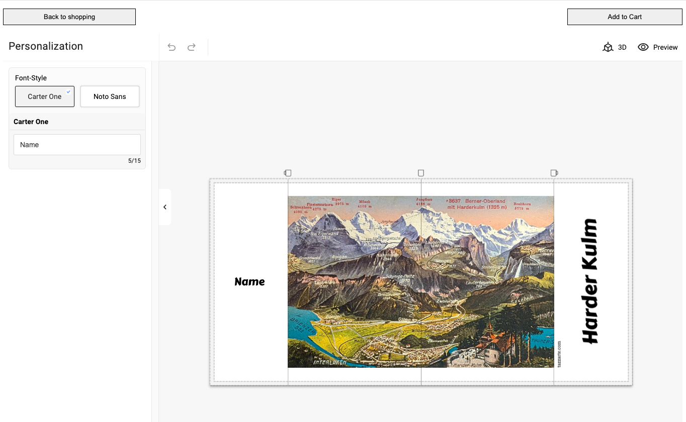Viewport: 686px width, 422px height.
Task: Select the center mug view marker
Action: [x=421, y=173]
